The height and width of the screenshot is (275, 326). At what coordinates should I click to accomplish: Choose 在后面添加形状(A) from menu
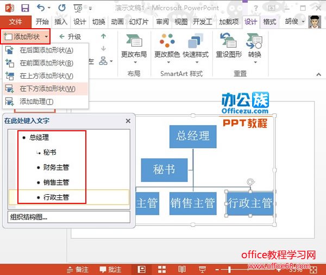click(46, 50)
